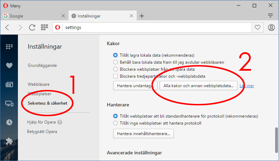Click 'Alla kakor och annan webbplatsdata...' button
This screenshot has width=279, height=161.
point(198,86)
